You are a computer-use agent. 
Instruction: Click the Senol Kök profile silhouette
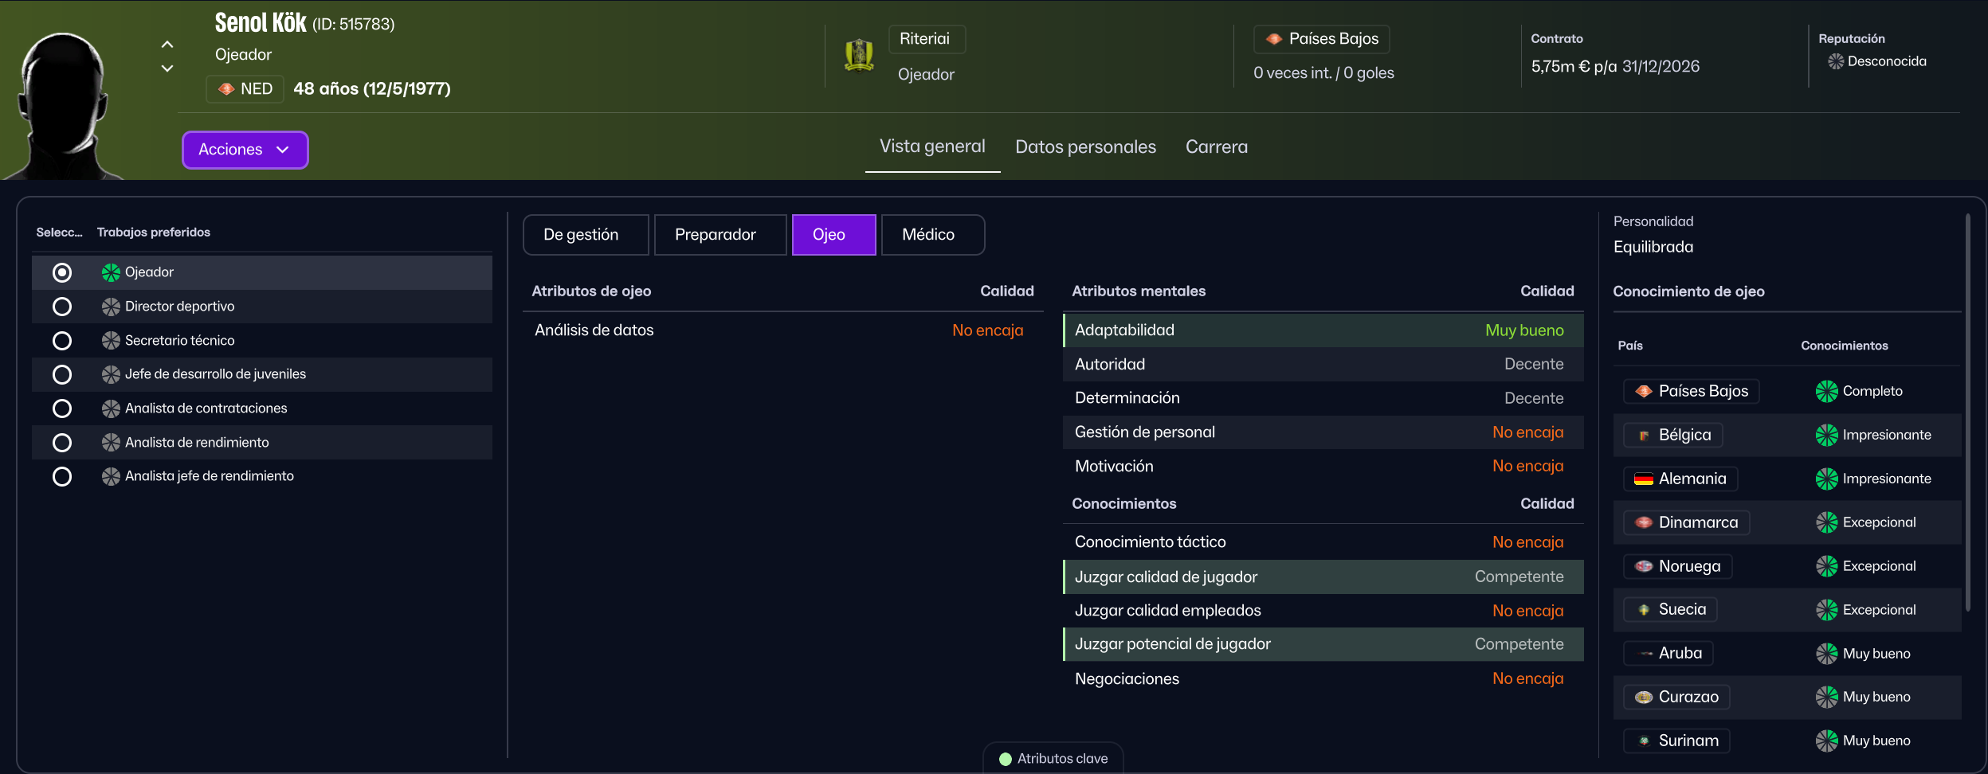tap(62, 105)
